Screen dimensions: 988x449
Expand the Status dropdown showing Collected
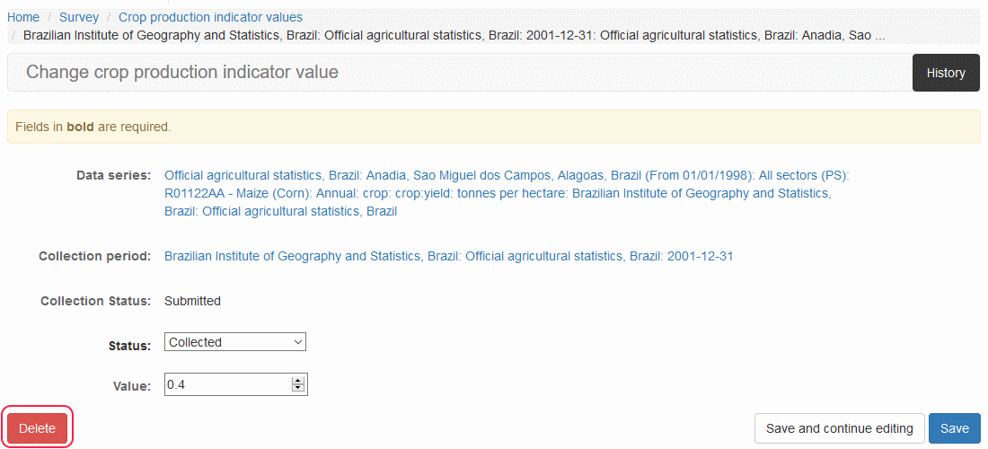(x=235, y=342)
